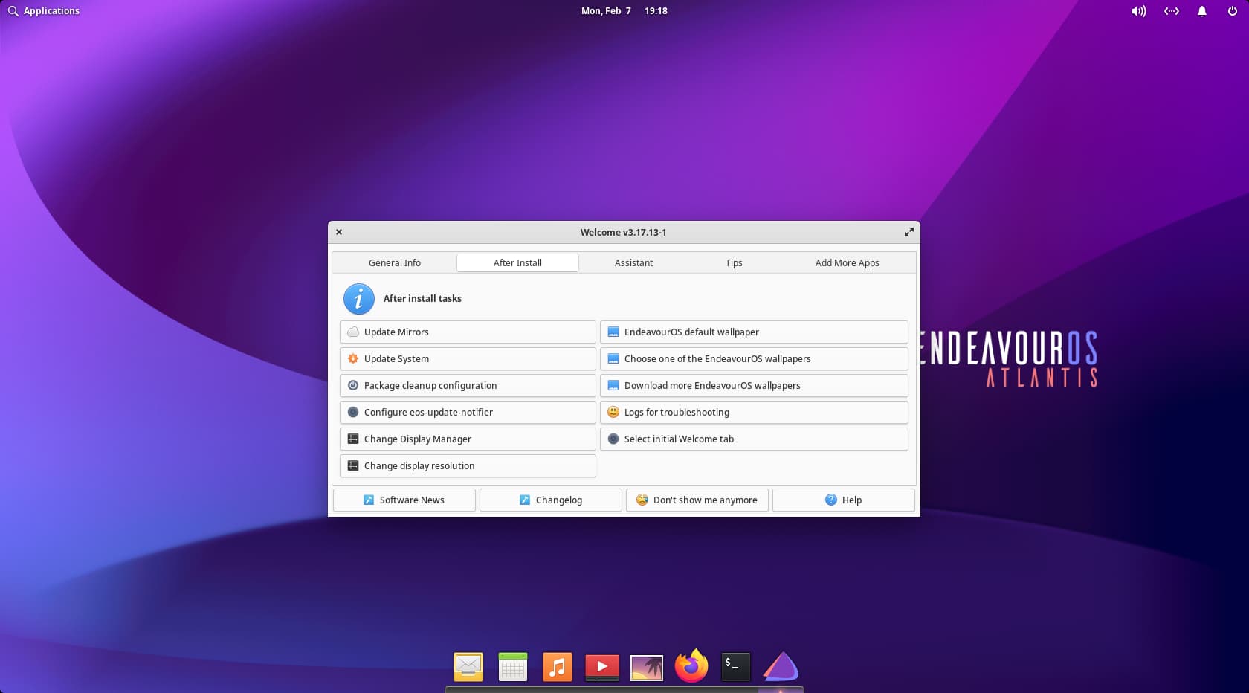
Task: Switch to the General Info tab
Action: (x=395, y=262)
